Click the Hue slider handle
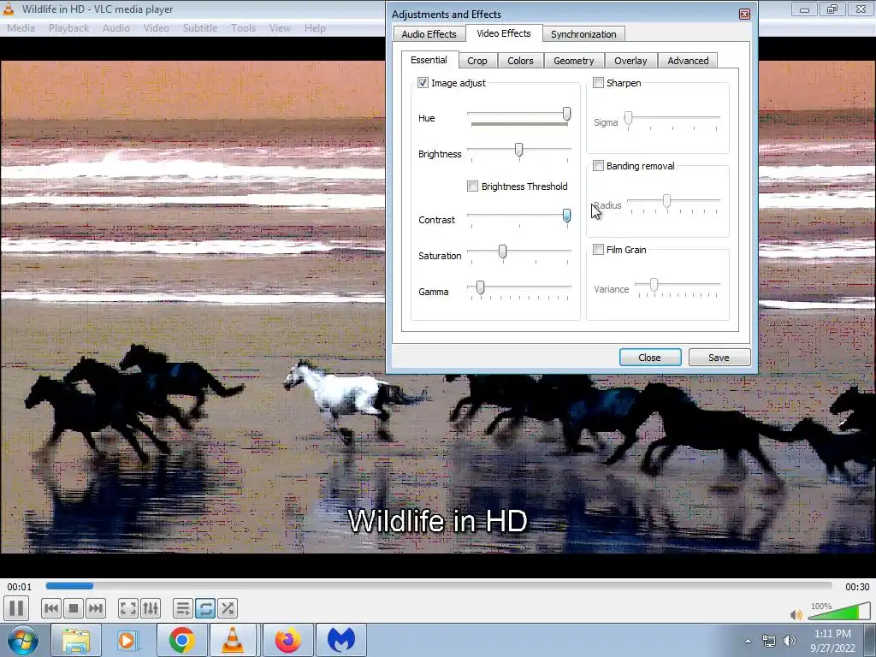The width and height of the screenshot is (876, 657). [566, 115]
